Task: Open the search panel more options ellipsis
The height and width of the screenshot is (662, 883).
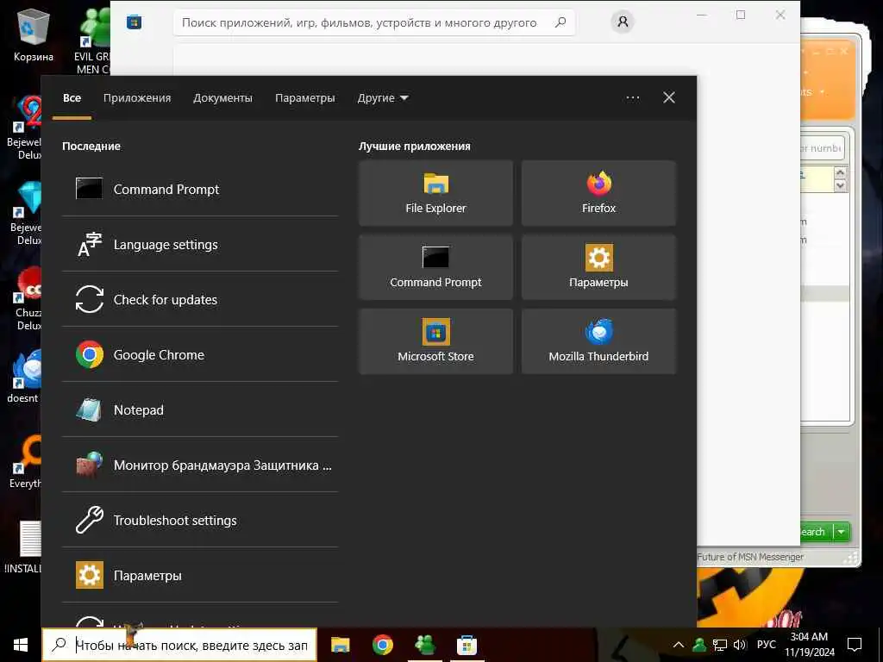Action: point(632,98)
